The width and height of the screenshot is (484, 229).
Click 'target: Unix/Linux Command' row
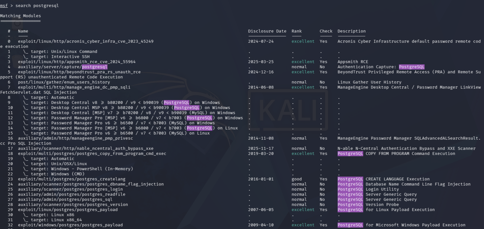60,52
